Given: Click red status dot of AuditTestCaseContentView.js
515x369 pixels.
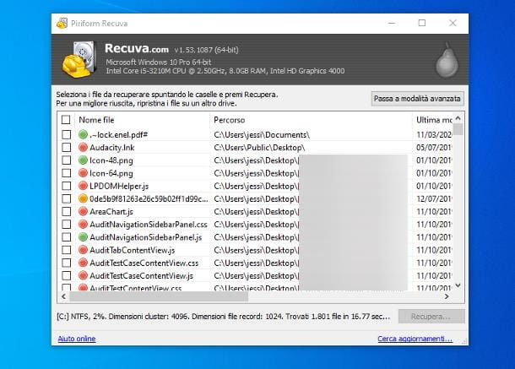Looking at the screenshot, I should pos(83,275).
